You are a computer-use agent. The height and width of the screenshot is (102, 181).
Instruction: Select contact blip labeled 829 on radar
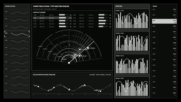79,56
